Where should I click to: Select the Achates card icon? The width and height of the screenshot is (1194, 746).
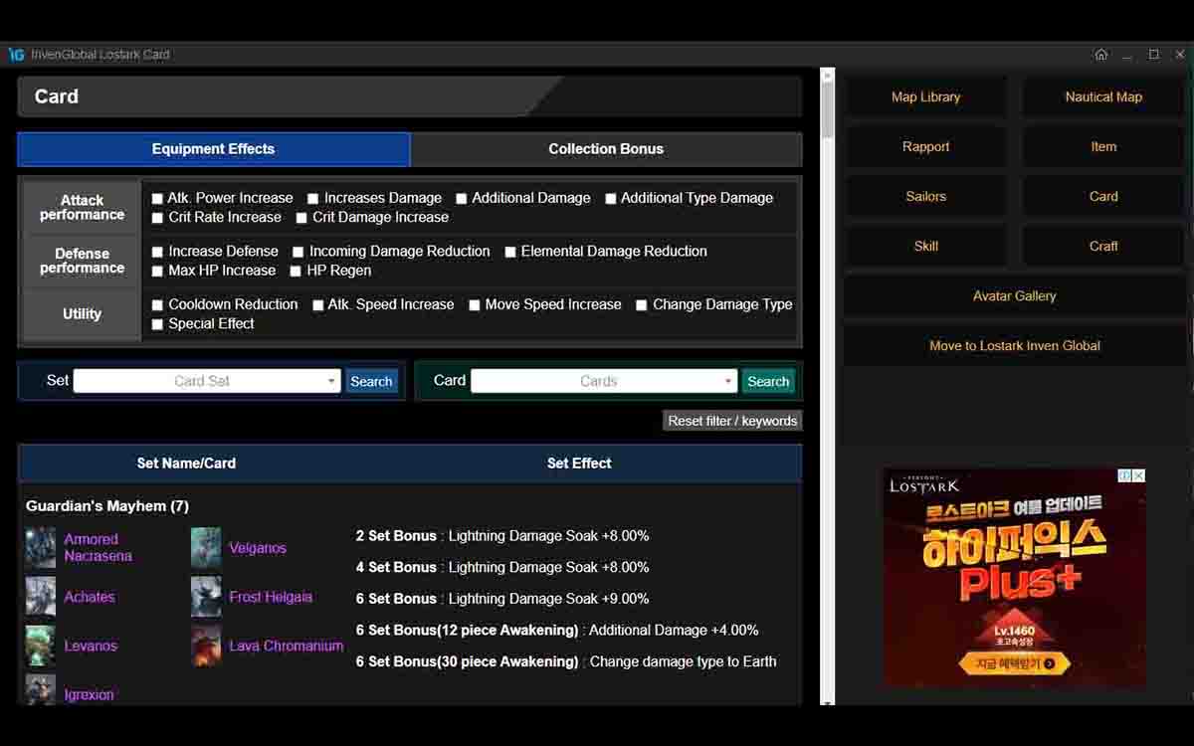pyautogui.click(x=41, y=597)
